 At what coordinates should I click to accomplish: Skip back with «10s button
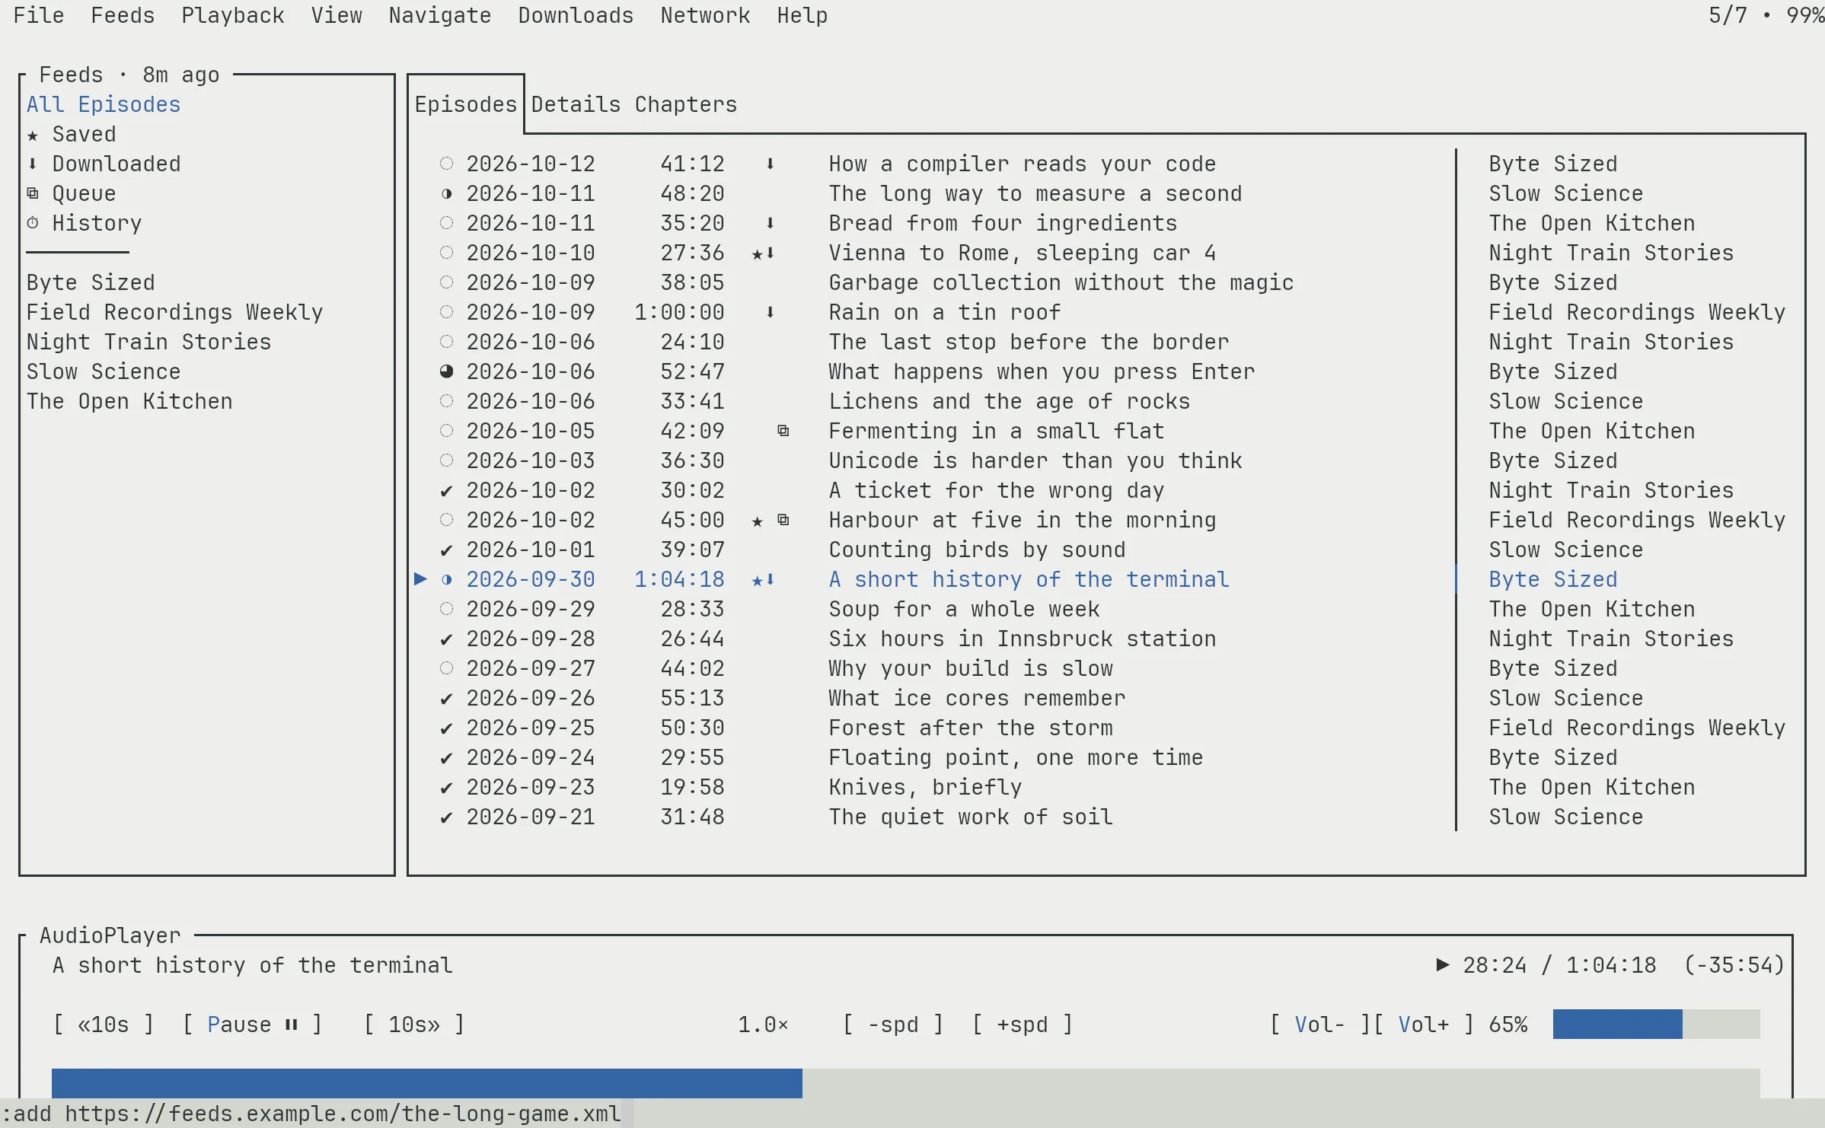[x=104, y=1025]
